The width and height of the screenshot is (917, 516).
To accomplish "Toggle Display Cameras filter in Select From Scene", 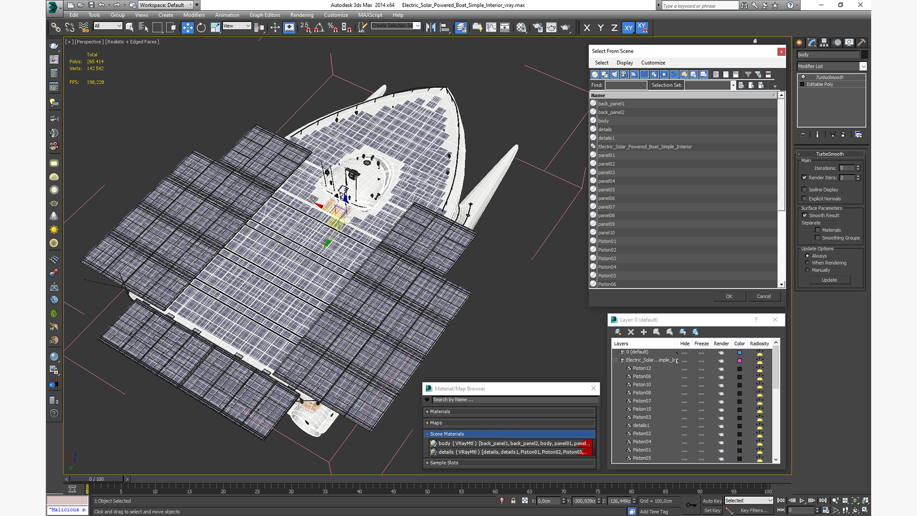I will (x=625, y=74).
